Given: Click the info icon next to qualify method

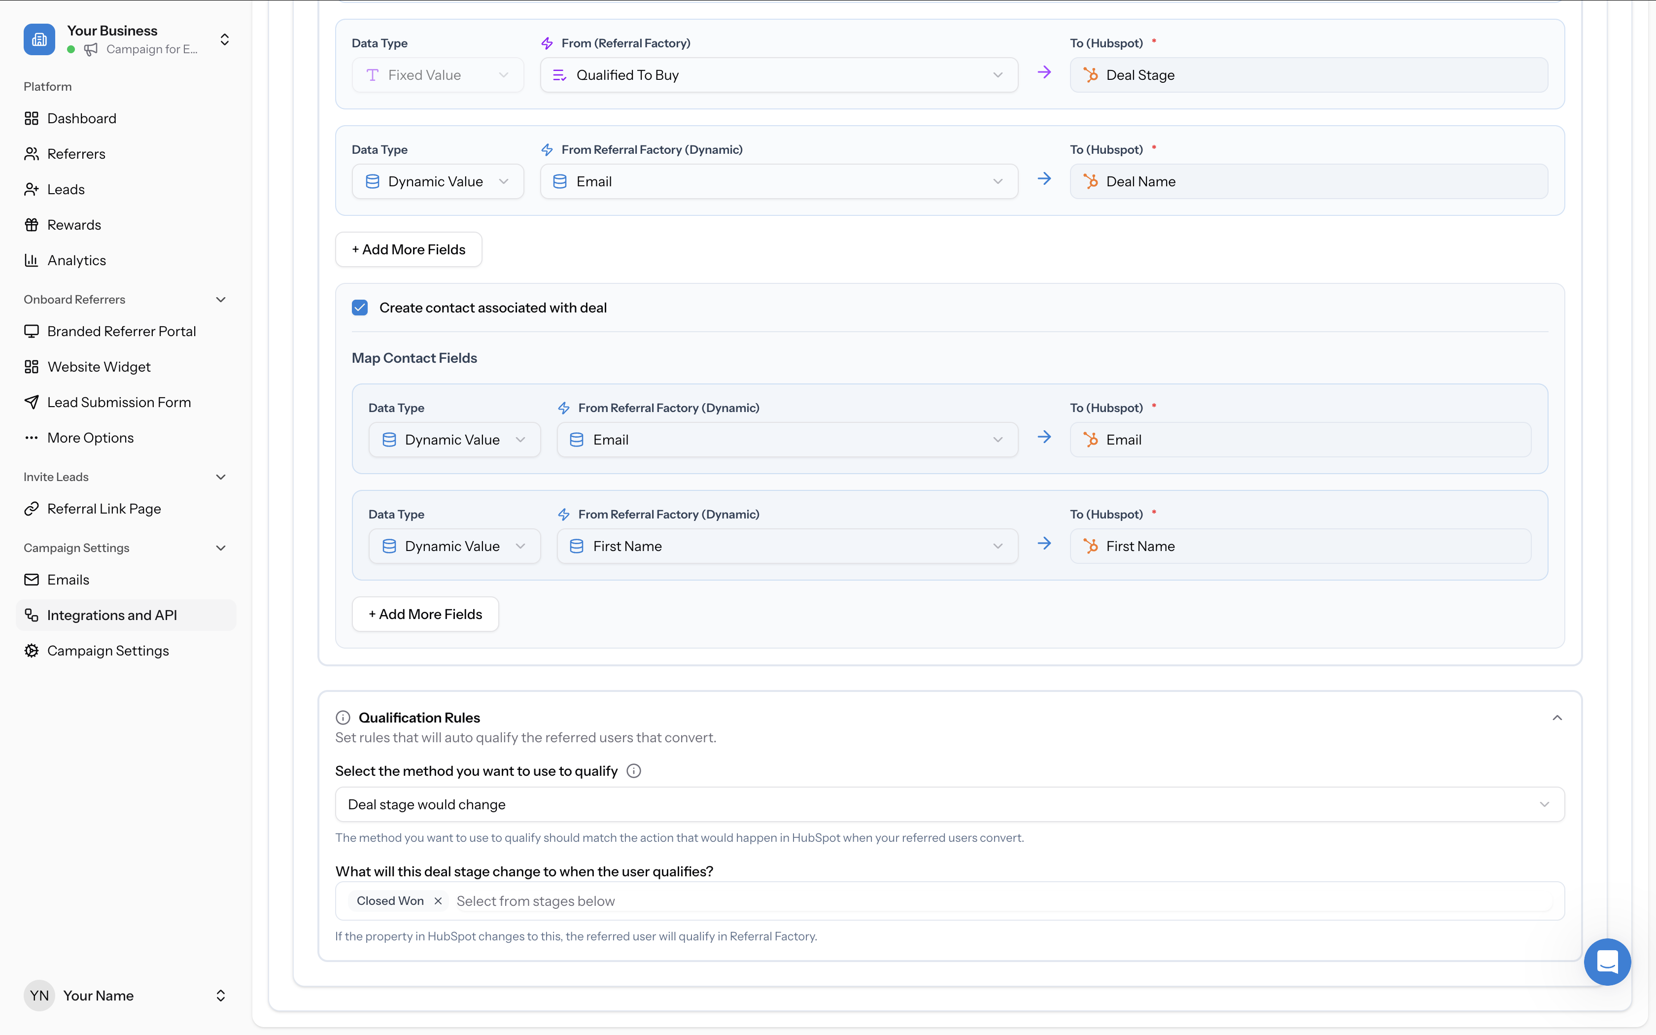Looking at the screenshot, I should (x=633, y=771).
